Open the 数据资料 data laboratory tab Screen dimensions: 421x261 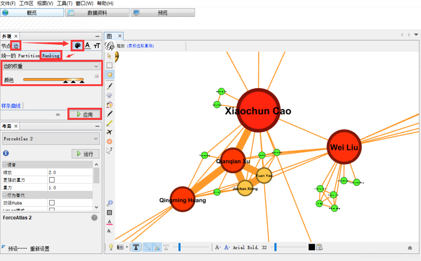pos(97,13)
